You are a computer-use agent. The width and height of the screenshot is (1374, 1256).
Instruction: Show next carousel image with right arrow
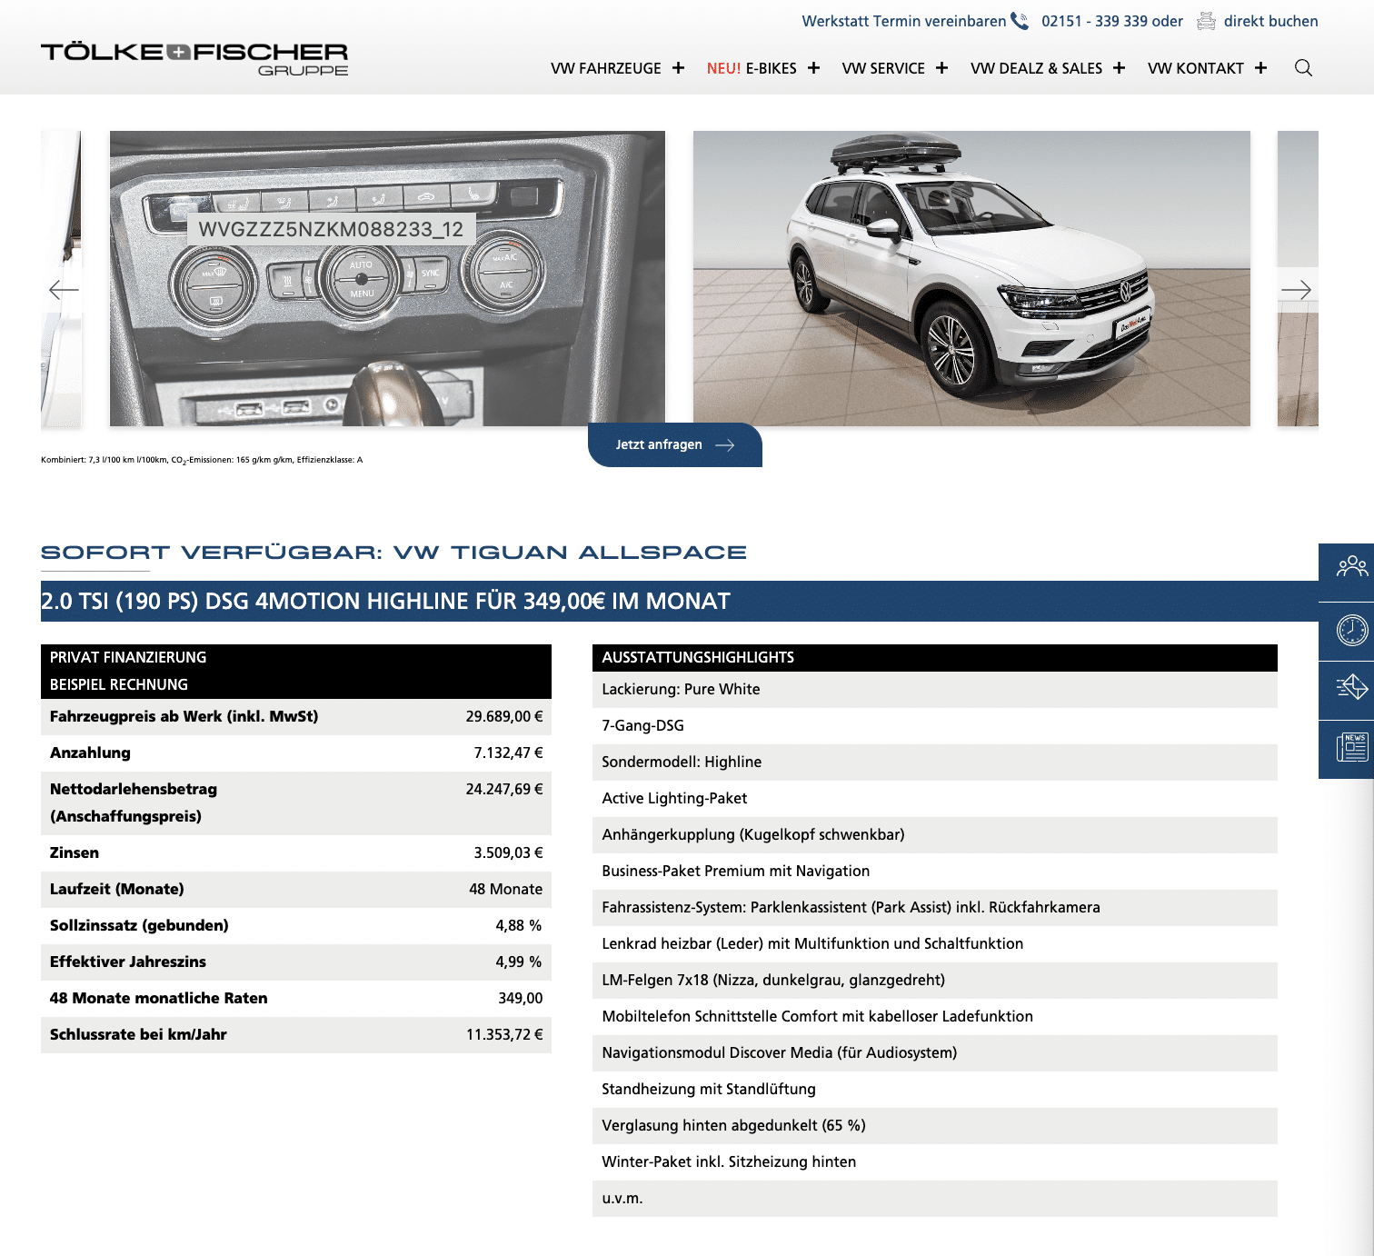(1296, 290)
